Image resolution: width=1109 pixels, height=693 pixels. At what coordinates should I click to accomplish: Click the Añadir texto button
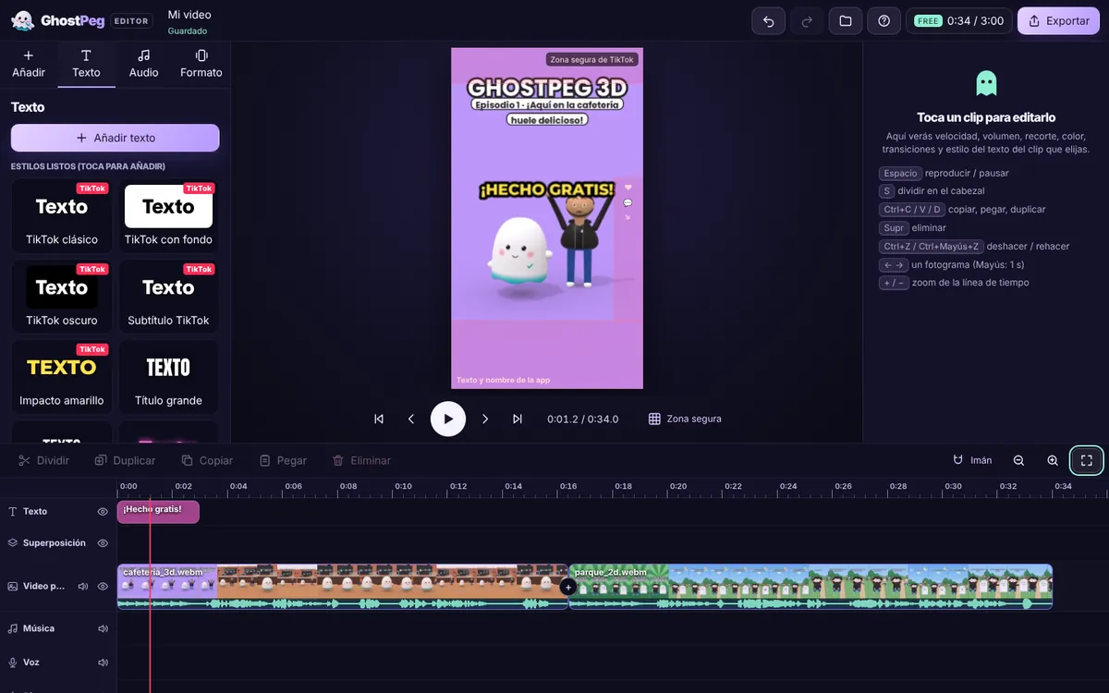pyautogui.click(x=116, y=138)
